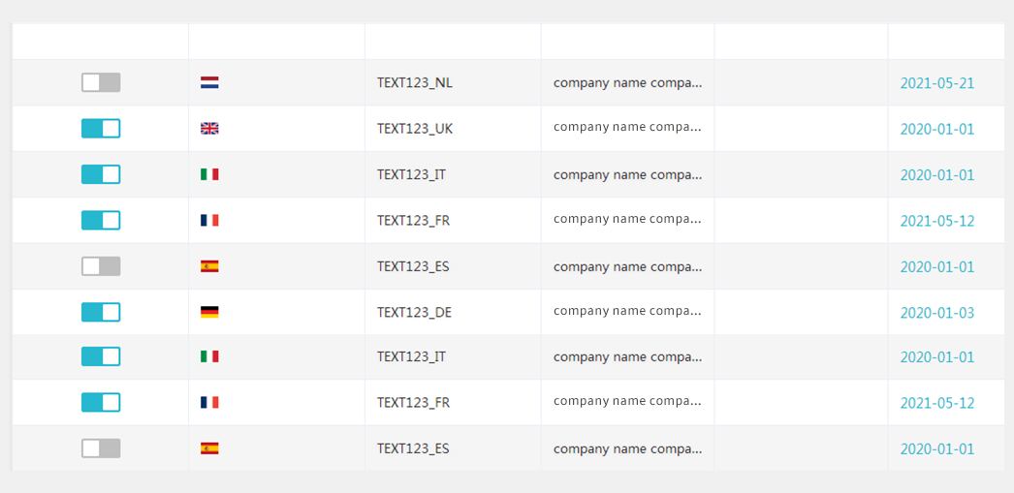
Task: Click the French flag in the upper FR row
Action: [x=209, y=220]
